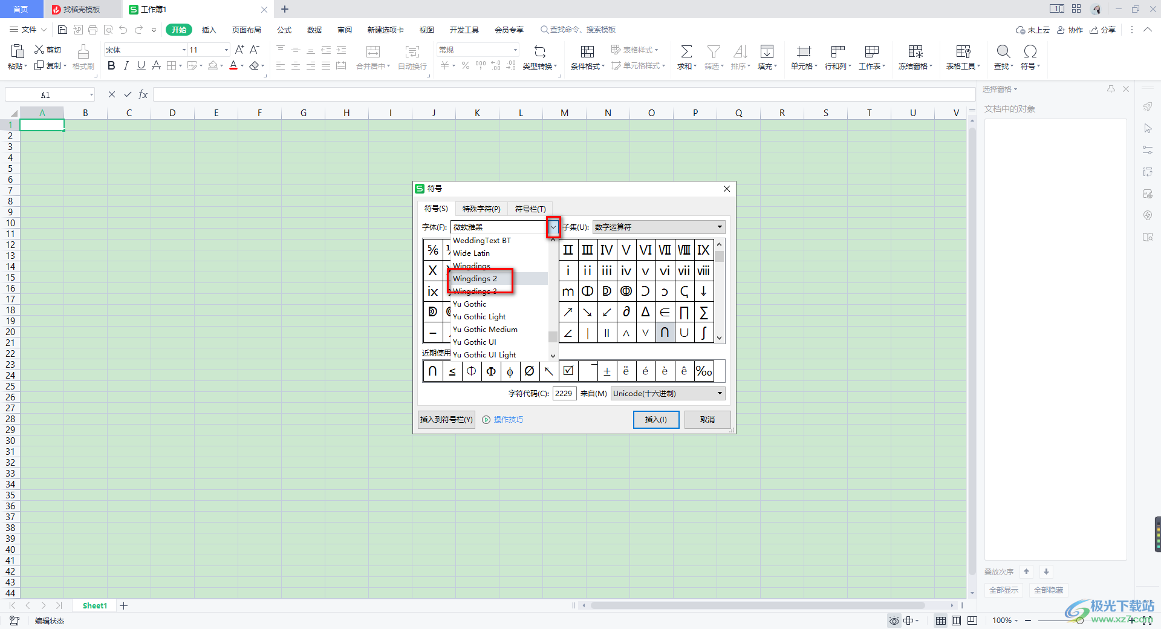1161x629 pixels.
Task: Click the font color A icon
Action: point(233,65)
